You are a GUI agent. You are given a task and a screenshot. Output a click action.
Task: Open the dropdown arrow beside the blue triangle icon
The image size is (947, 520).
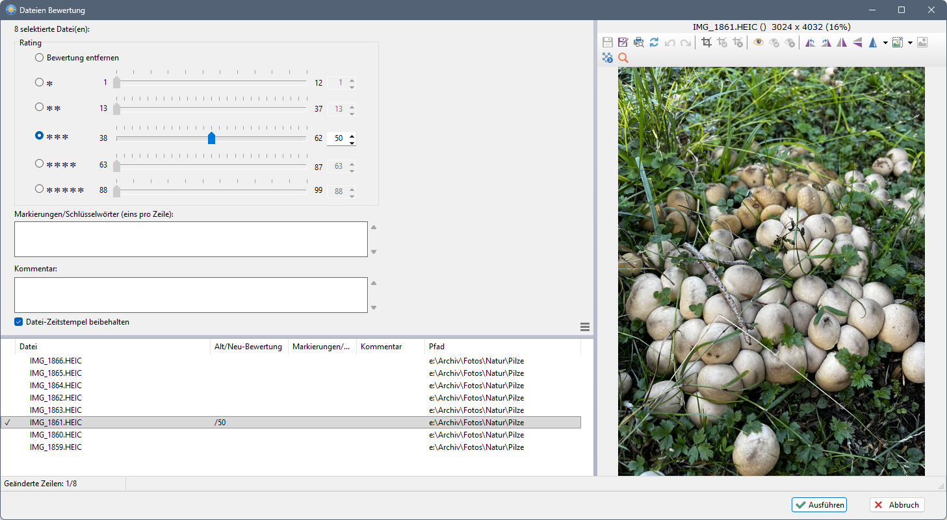885,43
